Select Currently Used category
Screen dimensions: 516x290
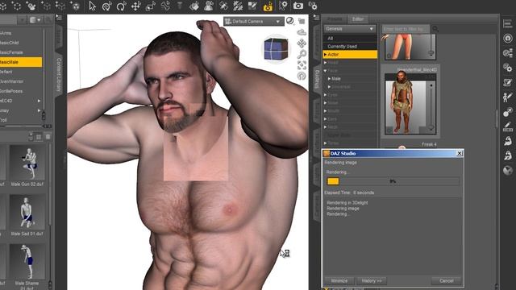[x=350, y=47]
